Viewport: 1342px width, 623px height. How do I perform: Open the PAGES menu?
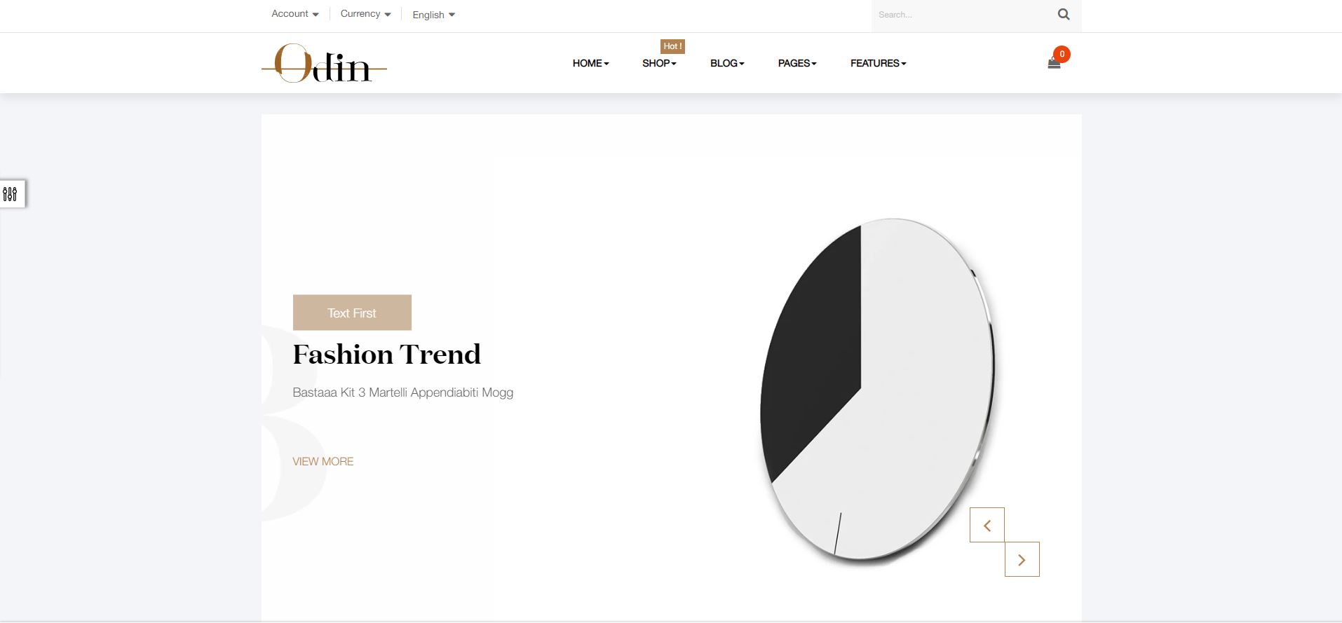click(797, 63)
